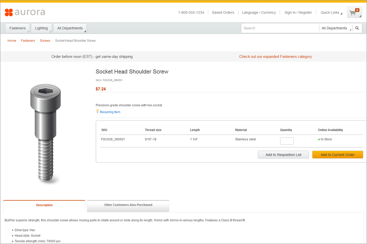The image size is (367, 244).
Task: Click the Aurora logo
Action: (25, 12)
